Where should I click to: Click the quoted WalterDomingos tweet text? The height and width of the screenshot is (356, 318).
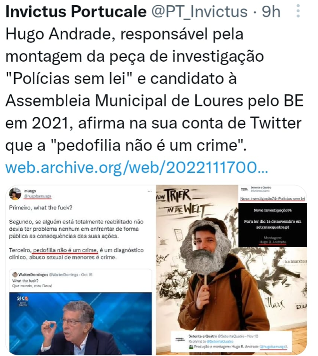(x=32, y=283)
